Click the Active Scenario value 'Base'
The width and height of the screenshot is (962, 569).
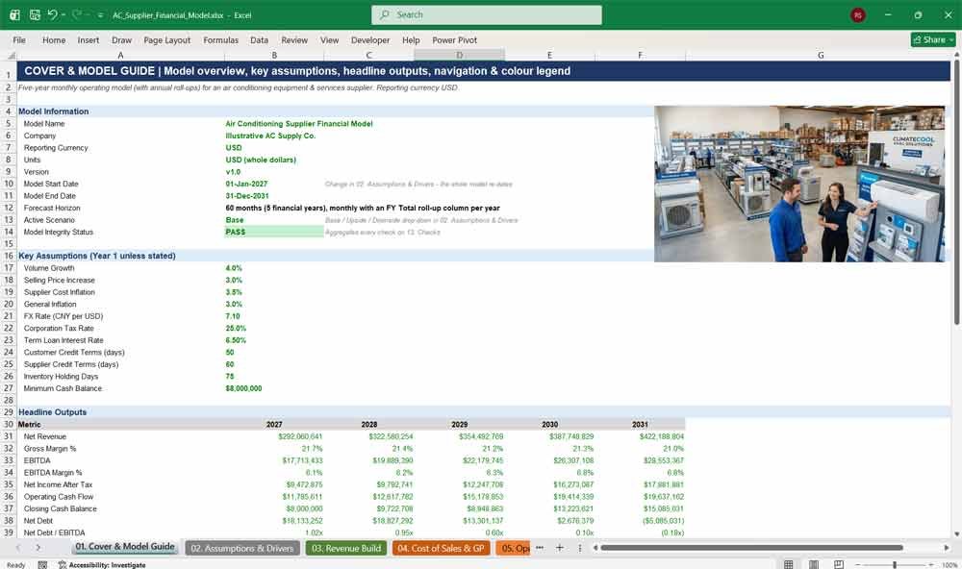(x=235, y=220)
